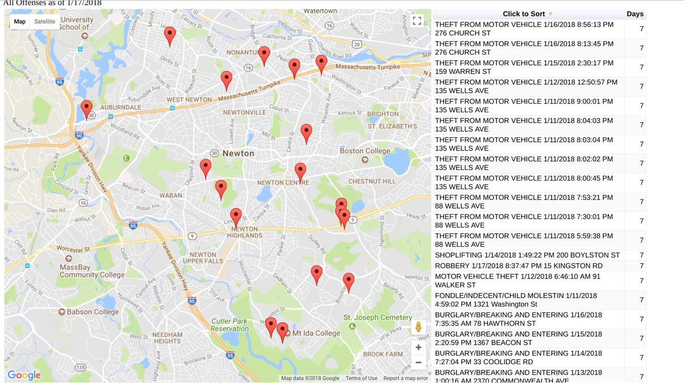This screenshot has height=383, width=684.
Task: Click the Boston College location icon
Action: coord(365,160)
